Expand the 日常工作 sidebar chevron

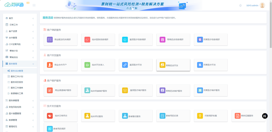coord(33,25)
